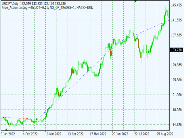
Task: Click the 4 Feb 2022 date label
Action: (x=30, y=134)
